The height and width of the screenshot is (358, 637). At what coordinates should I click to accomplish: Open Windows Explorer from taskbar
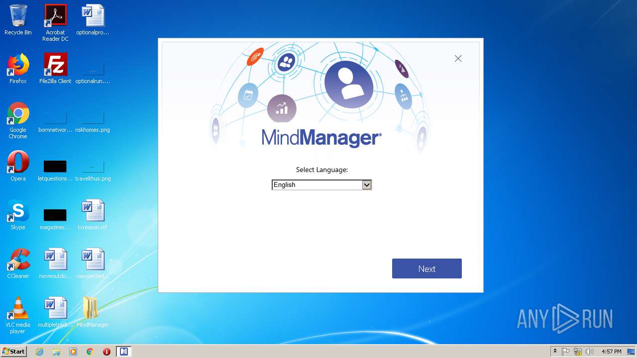(56, 352)
